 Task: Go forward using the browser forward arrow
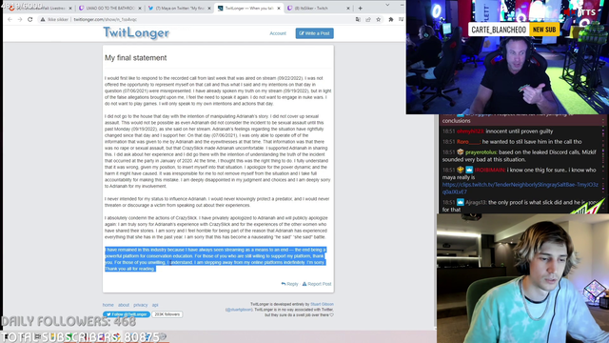click(x=20, y=19)
